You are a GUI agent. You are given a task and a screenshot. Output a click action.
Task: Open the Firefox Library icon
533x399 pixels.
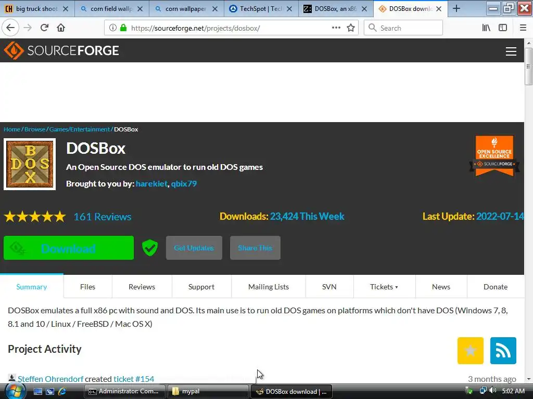(x=487, y=28)
